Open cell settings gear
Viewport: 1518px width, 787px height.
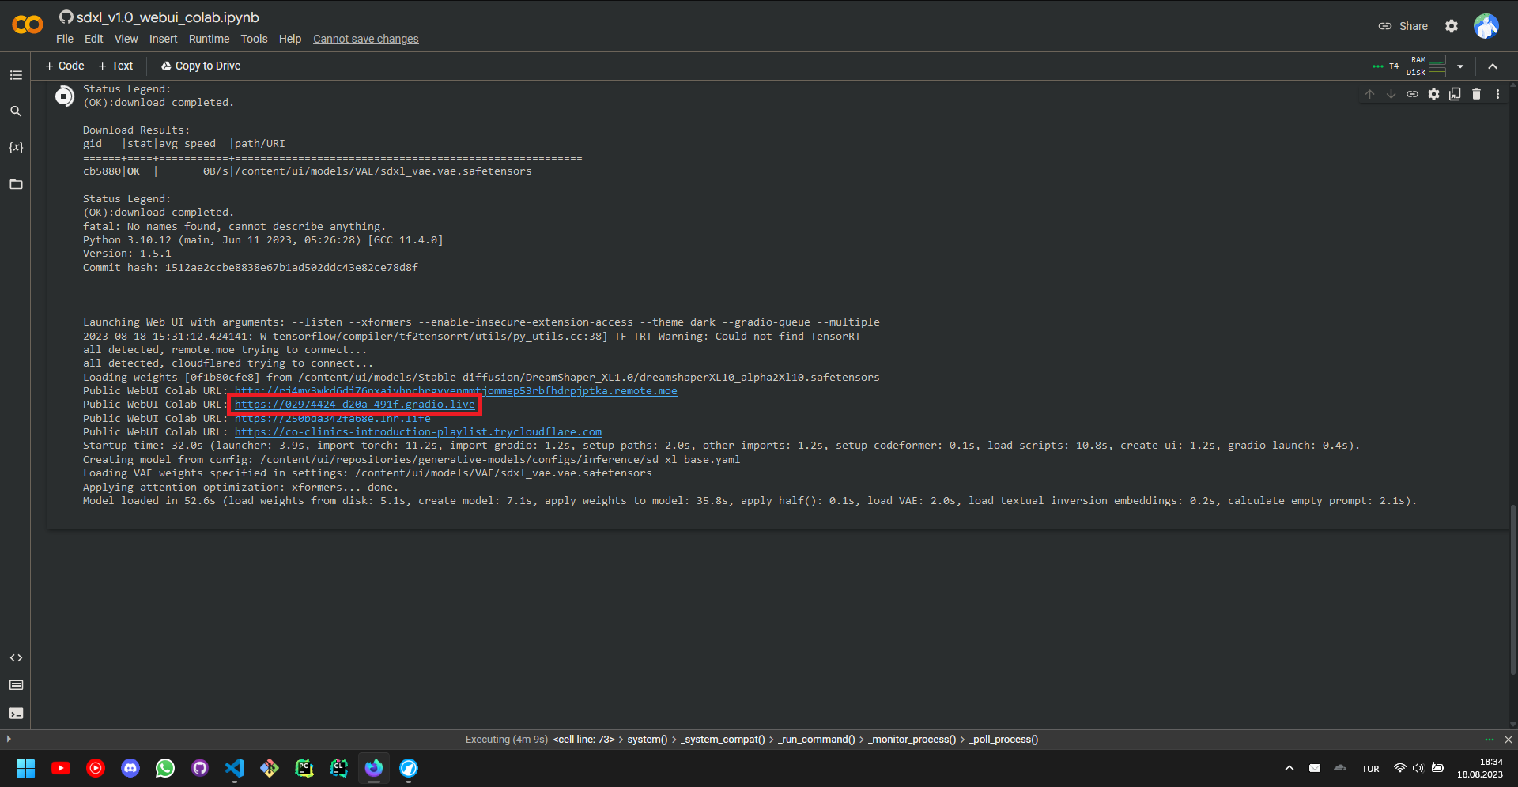pyautogui.click(x=1433, y=94)
